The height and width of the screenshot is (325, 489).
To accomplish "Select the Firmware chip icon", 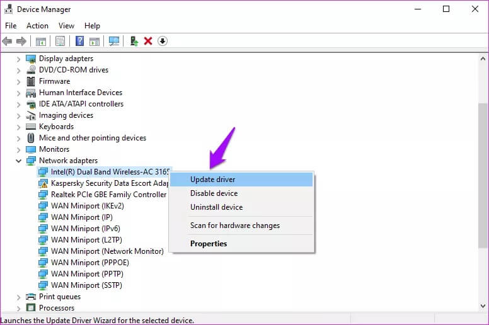I will coord(31,81).
